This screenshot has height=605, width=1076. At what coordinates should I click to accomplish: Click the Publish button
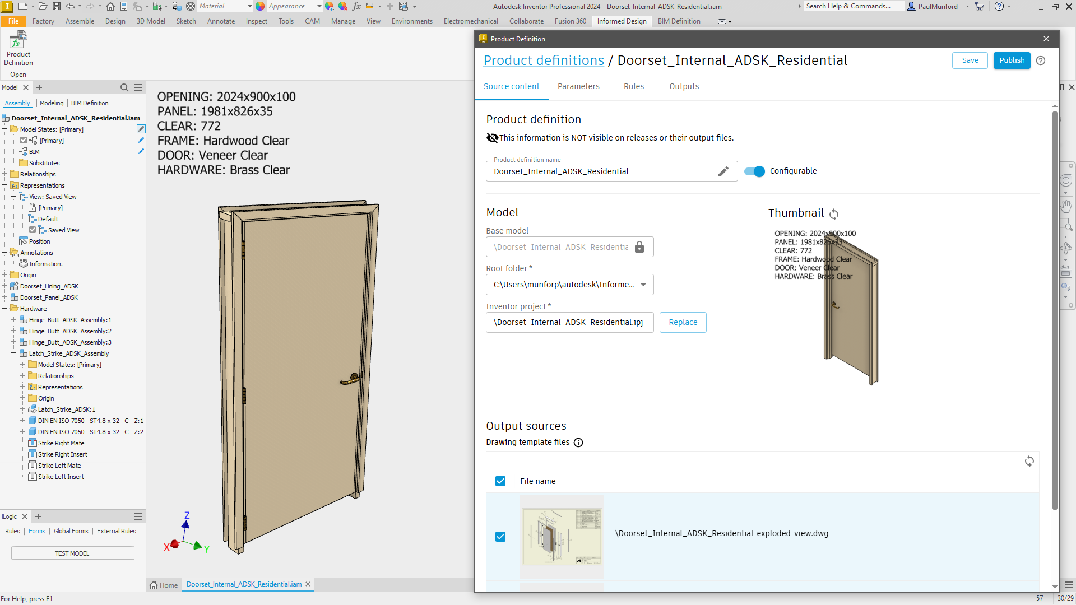coord(1012,61)
